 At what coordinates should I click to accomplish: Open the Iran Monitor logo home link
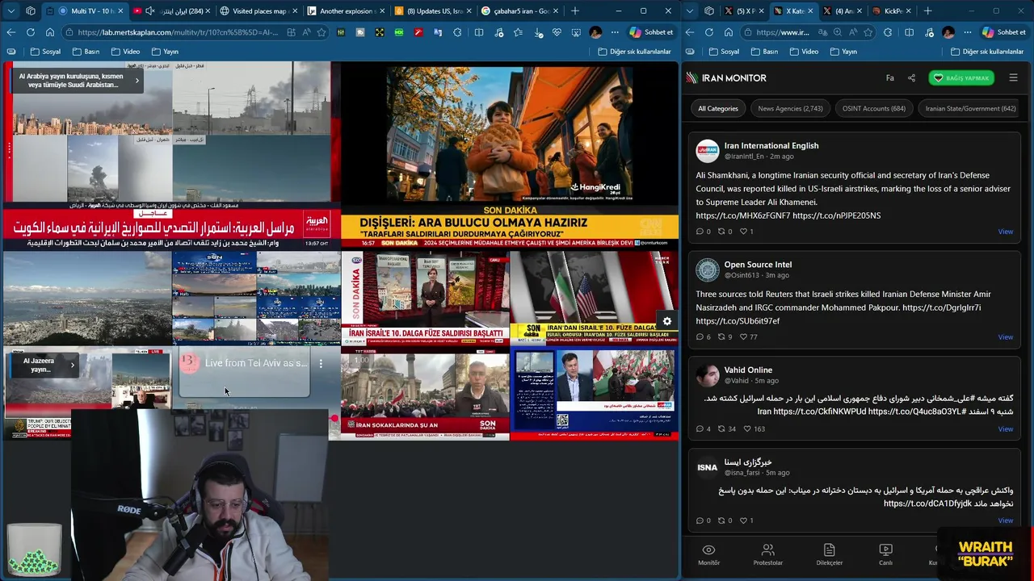(726, 78)
